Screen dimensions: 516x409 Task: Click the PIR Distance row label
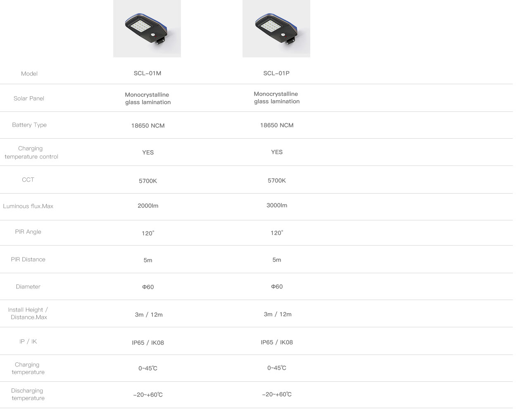pos(28,260)
